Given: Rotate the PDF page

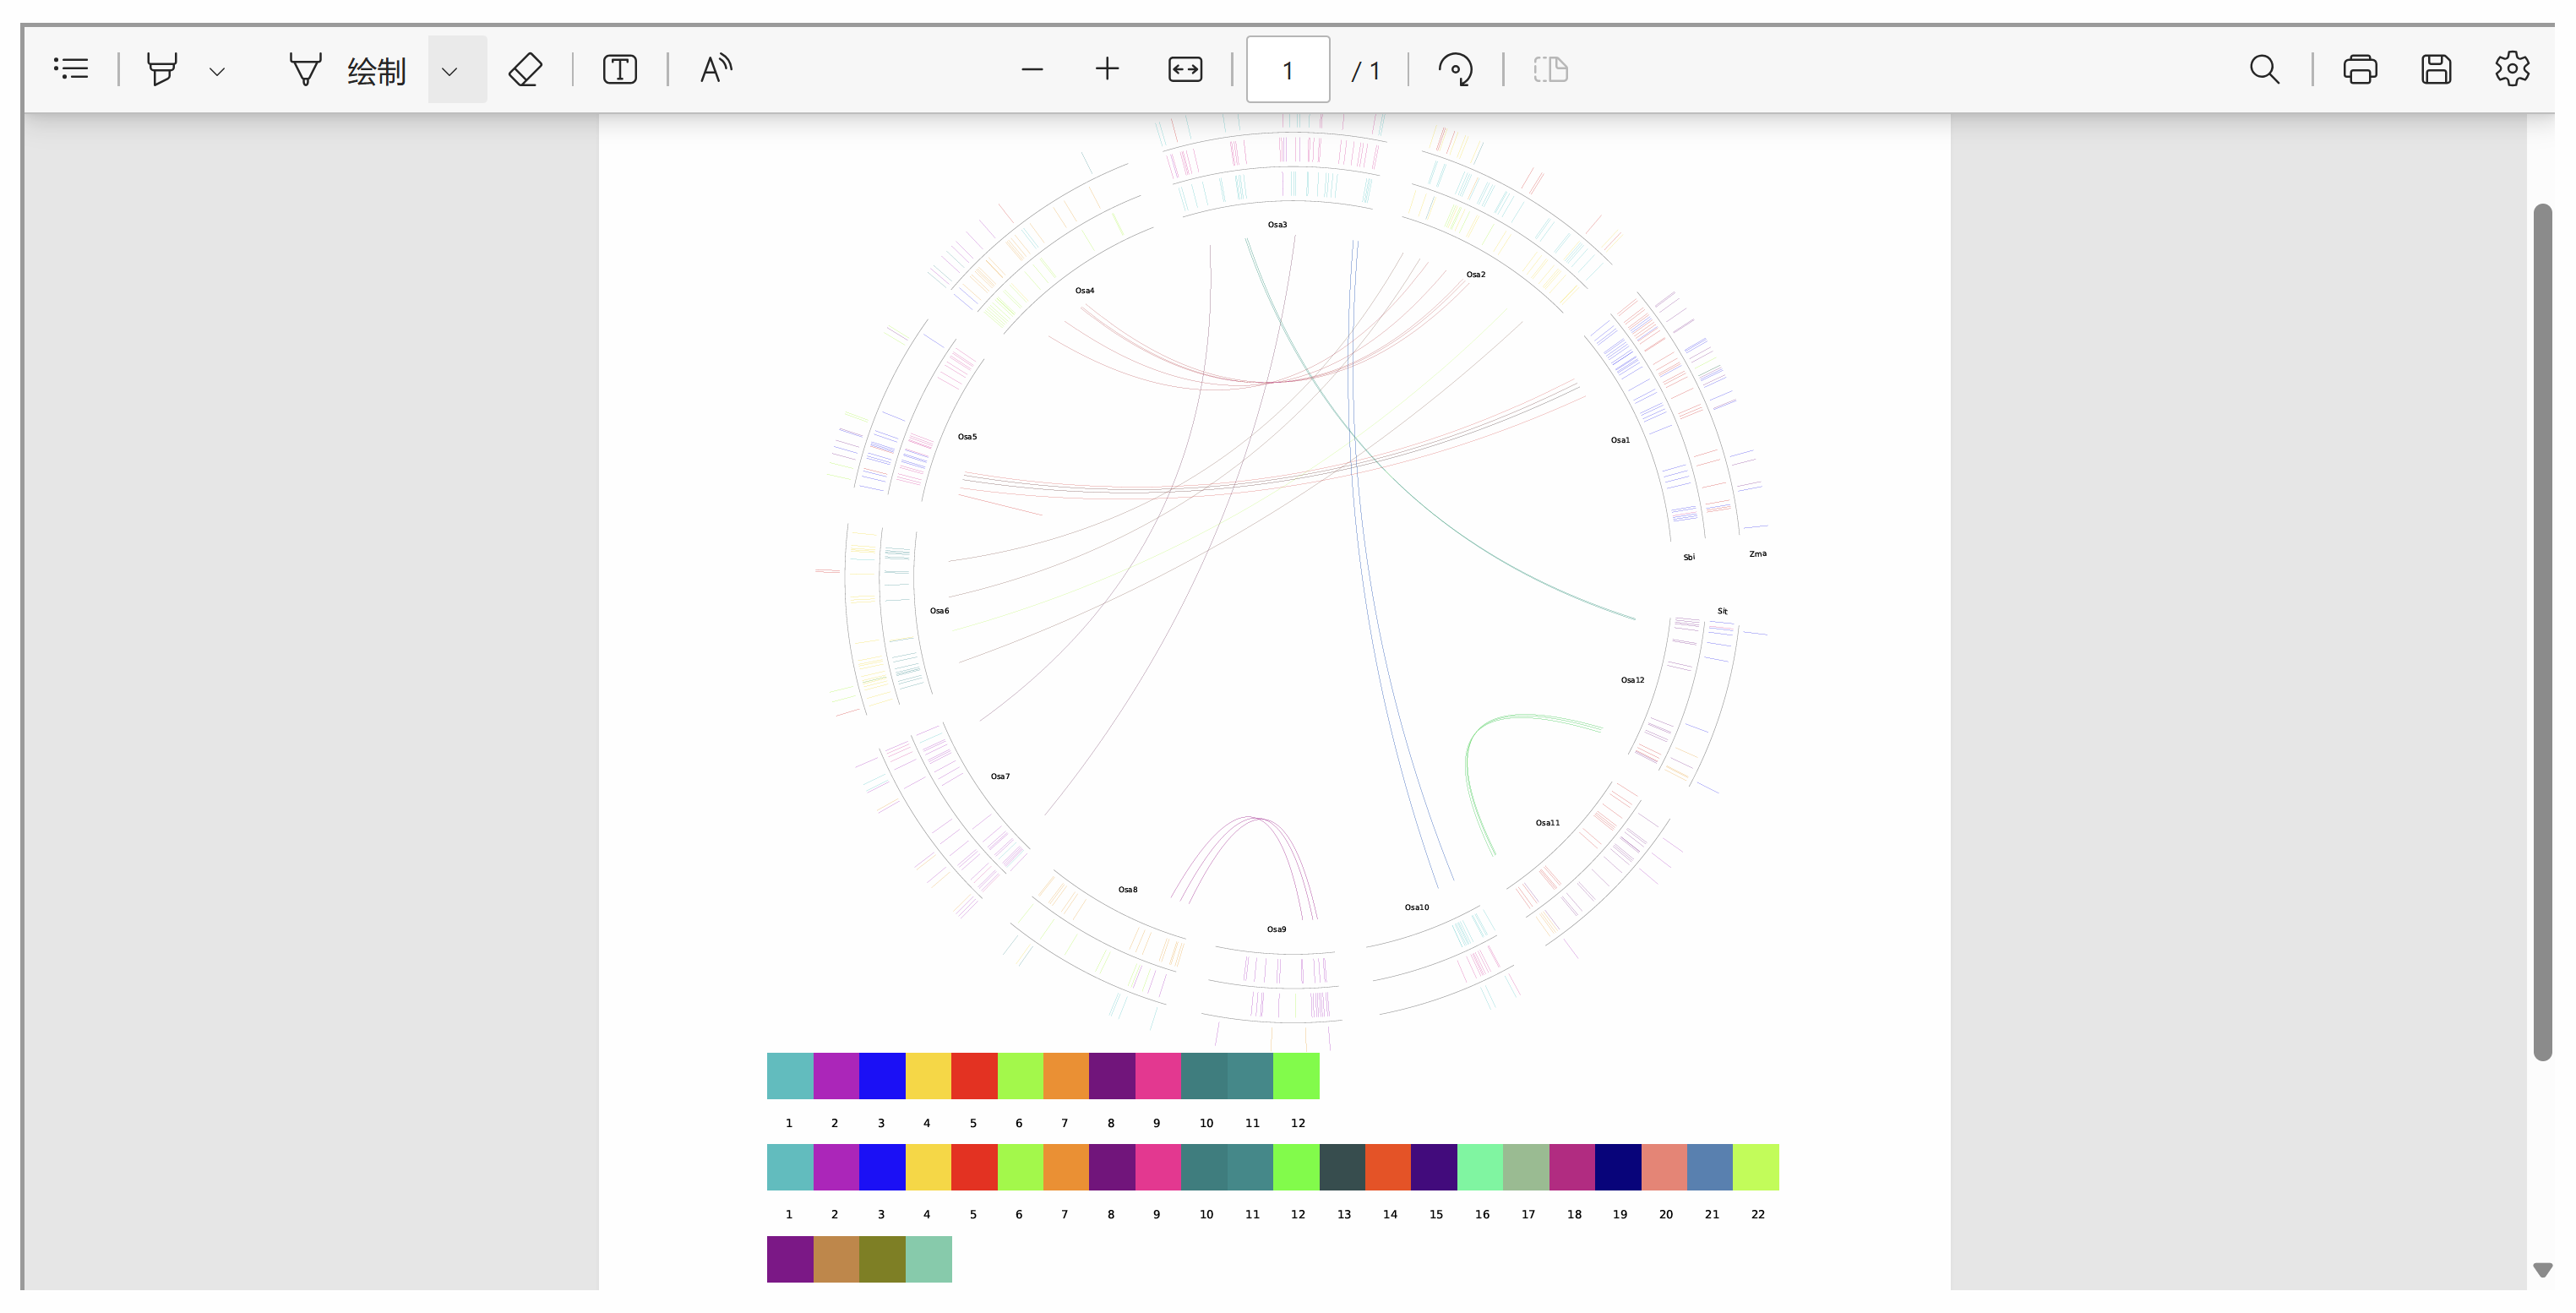Looking at the screenshot, I should tap(1455, 69).
